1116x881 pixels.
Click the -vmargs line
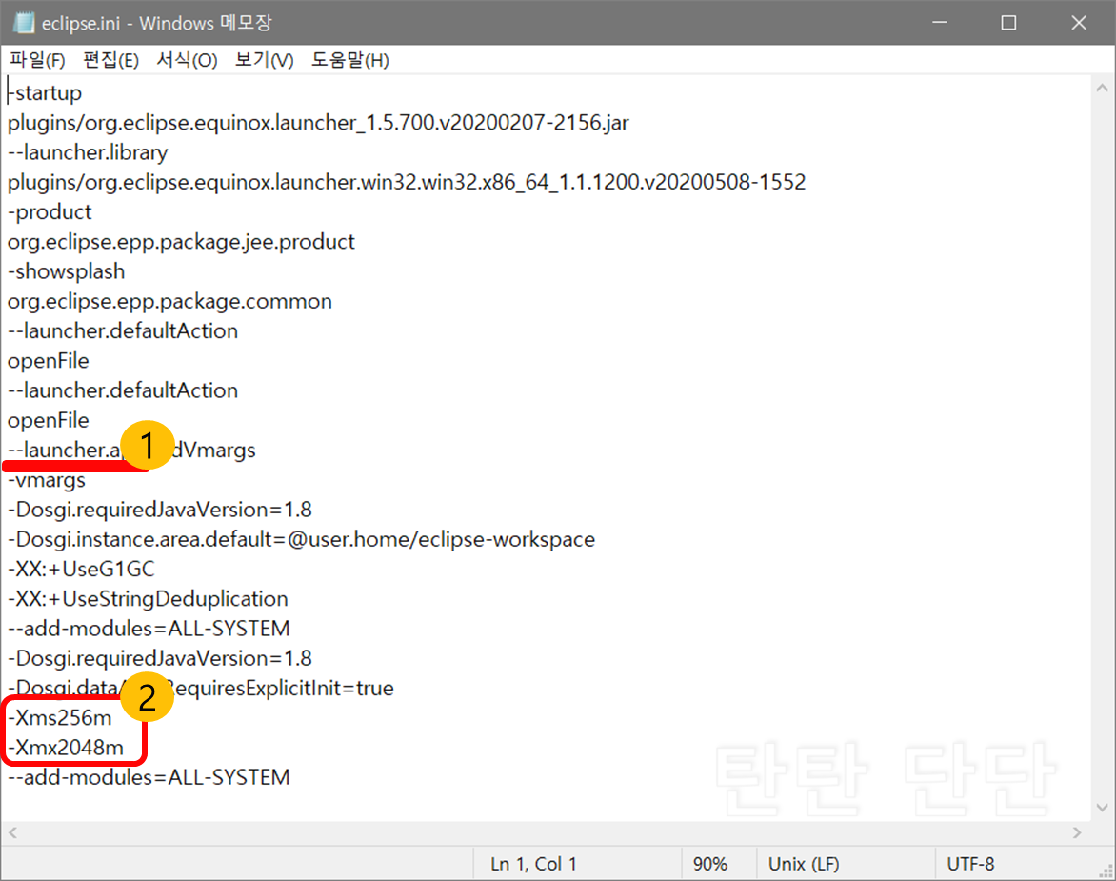point(47,480)
